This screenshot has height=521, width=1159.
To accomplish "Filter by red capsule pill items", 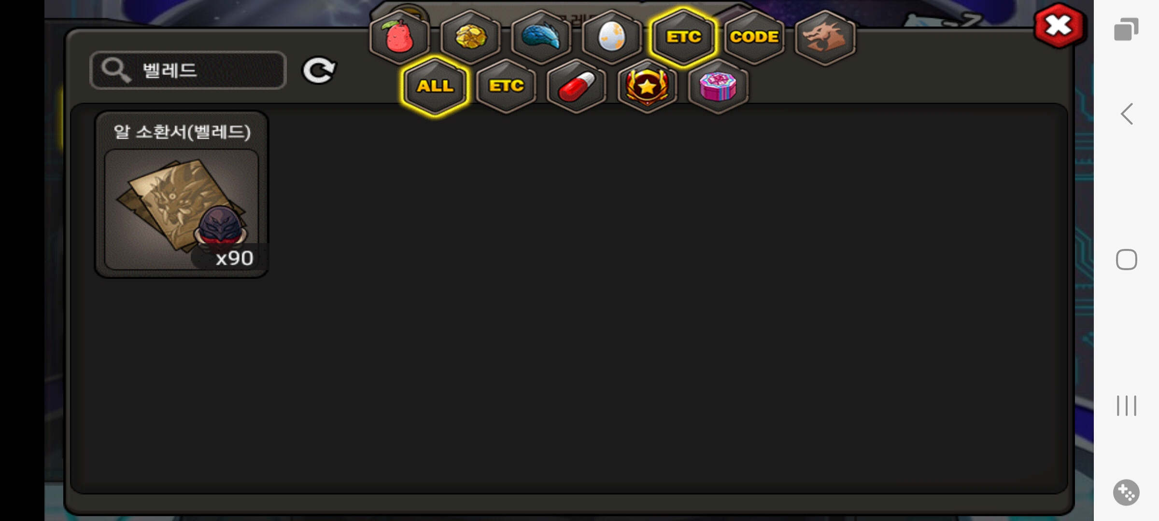I will point(577,86).
